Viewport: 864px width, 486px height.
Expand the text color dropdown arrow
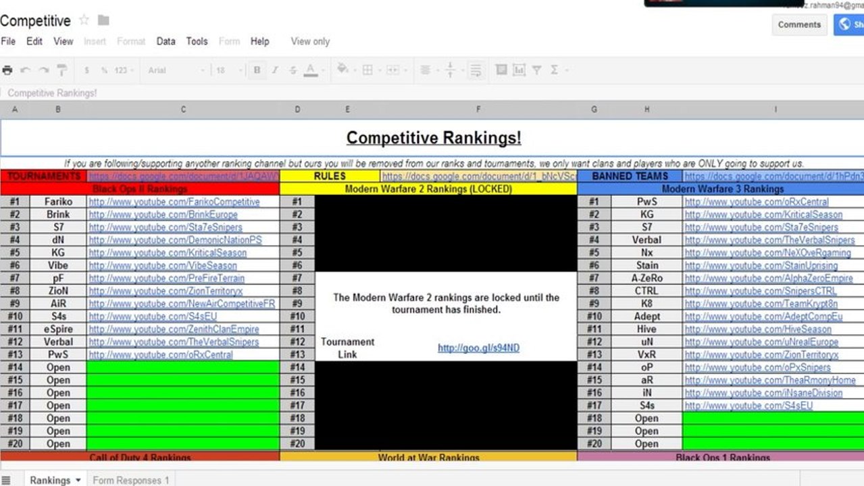click(x=323, y=70)
